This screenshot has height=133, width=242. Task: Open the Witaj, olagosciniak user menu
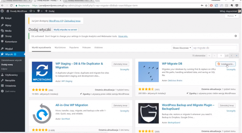[x=230, y=11]
